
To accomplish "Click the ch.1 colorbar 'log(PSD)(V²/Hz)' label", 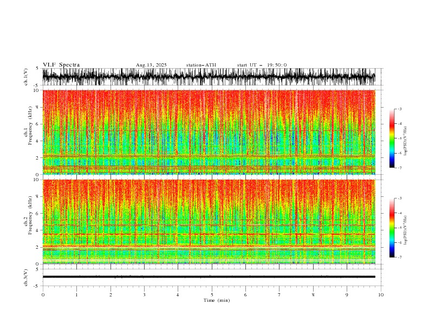I will (405, 141).
